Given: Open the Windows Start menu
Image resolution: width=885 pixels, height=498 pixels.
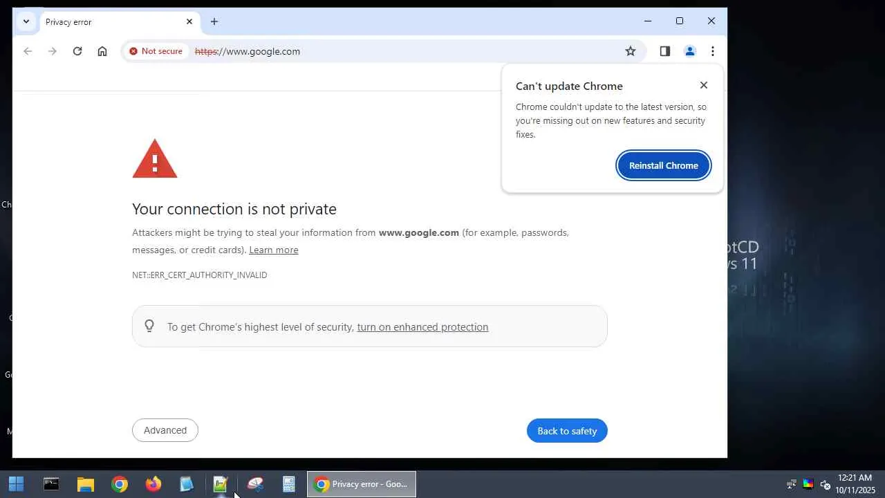Looking at the screenshot, I should pos(16,484).
